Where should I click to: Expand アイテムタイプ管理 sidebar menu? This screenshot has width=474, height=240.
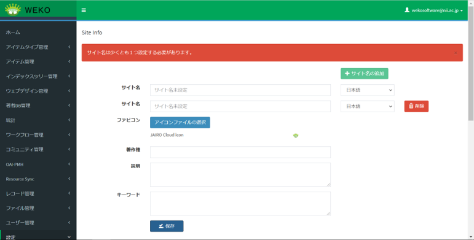pyautogui.click(x=38, y=47)
